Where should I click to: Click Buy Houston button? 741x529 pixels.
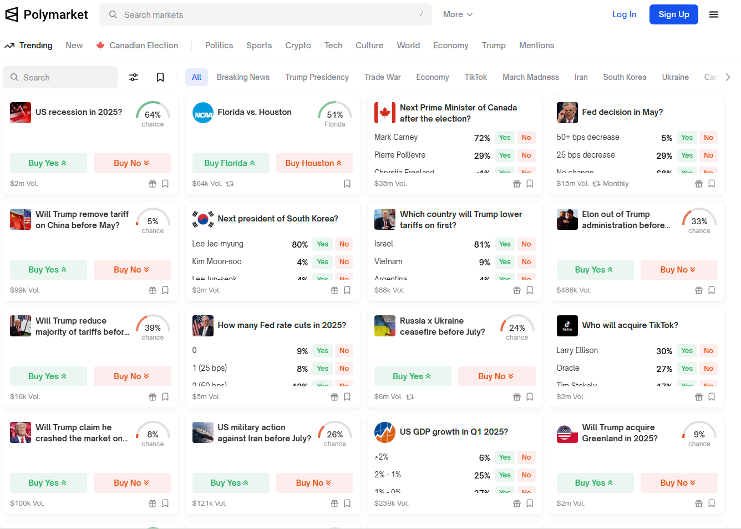tap(314, 163)
